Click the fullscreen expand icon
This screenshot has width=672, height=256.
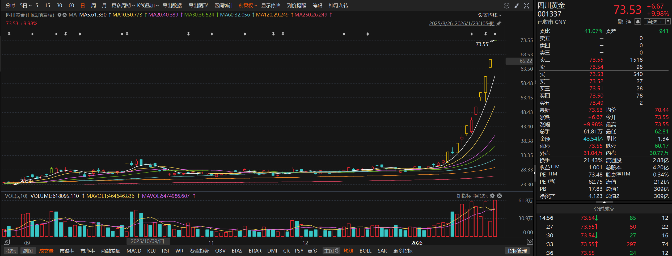coord(526,6)
